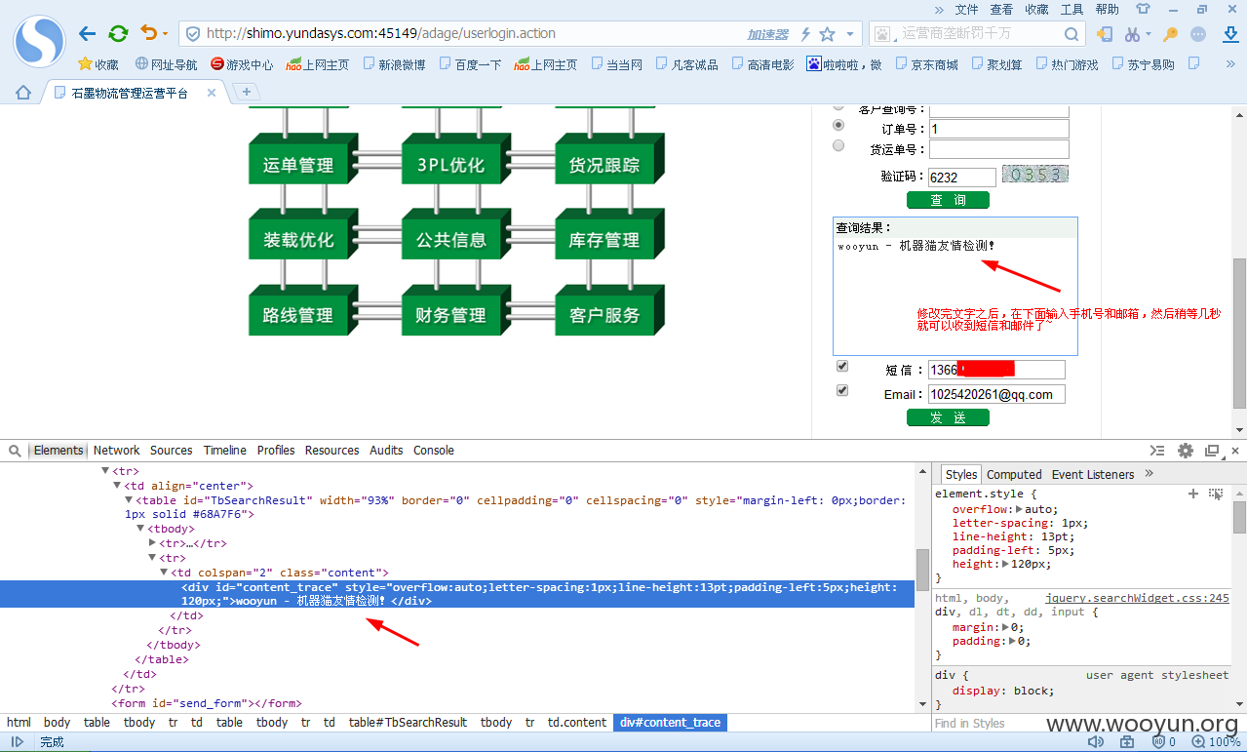The width and height of the screenshot is (1247, 752).
Task: Open the 查看 menu
Action: (1001, 9)
